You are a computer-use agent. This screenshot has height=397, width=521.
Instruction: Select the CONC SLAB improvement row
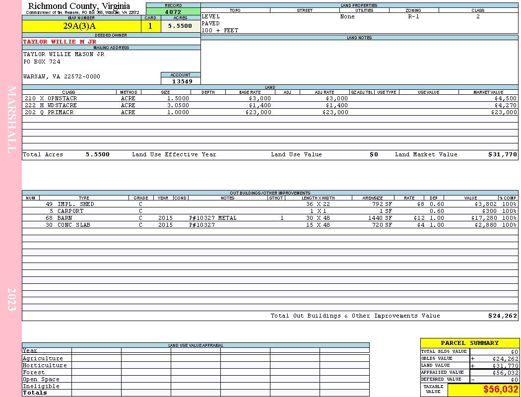(270, 225)
